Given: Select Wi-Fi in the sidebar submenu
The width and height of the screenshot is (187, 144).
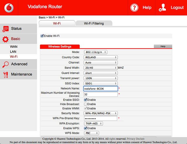Looking at the screenshot, I should [14, 57].
